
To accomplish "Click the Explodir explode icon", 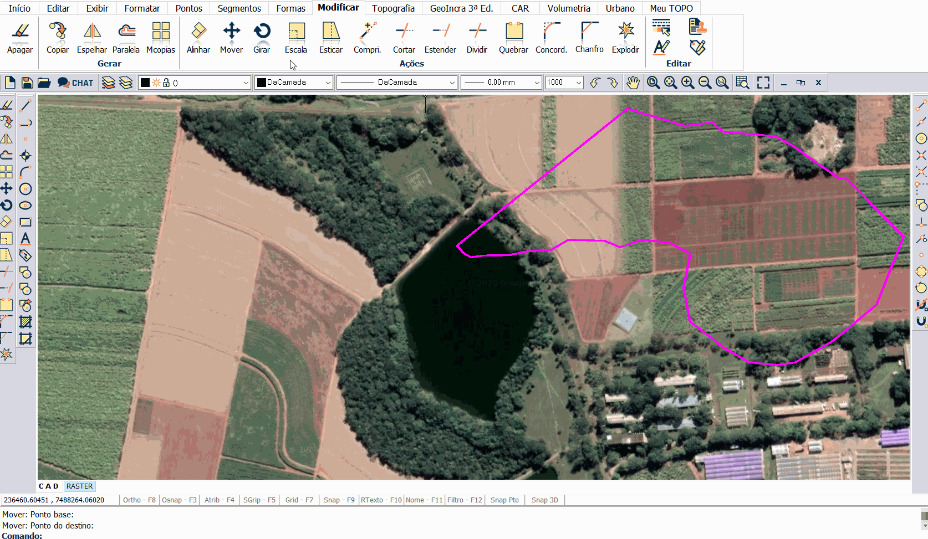I will pyautogui.click(x=625, y=38).
